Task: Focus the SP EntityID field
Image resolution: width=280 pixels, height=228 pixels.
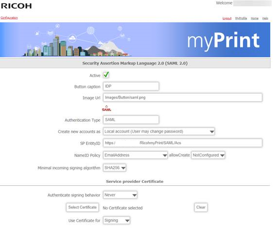Action: pos(183,143)
